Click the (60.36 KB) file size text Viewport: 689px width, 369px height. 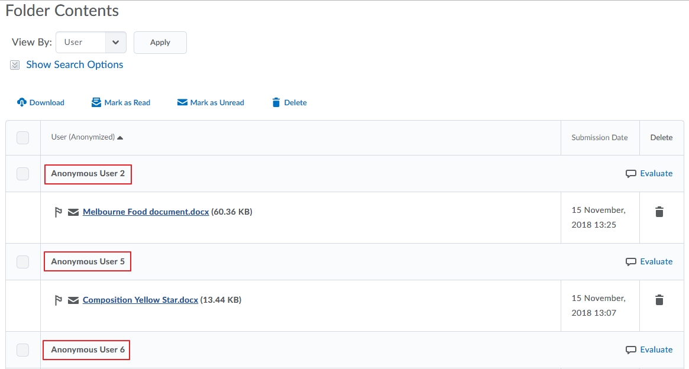tap(232, 212)
